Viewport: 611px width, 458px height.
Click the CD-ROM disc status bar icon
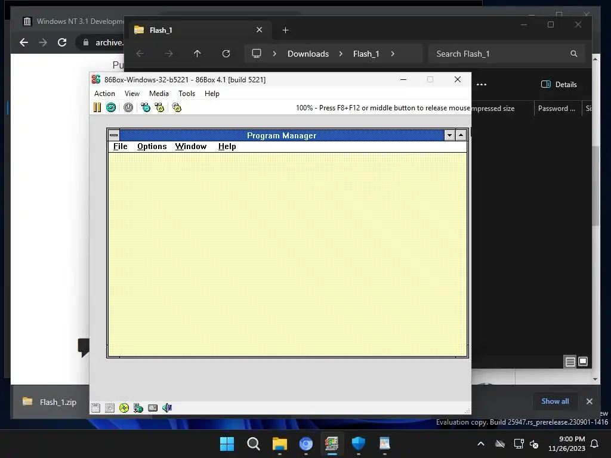click(x=124, y=408)
